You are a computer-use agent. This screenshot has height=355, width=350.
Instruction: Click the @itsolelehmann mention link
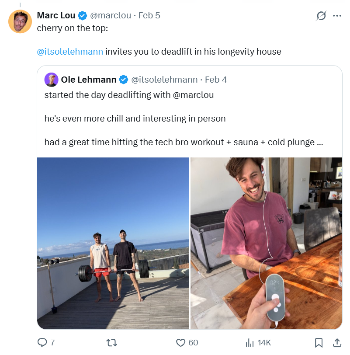[x=70, y=52]
